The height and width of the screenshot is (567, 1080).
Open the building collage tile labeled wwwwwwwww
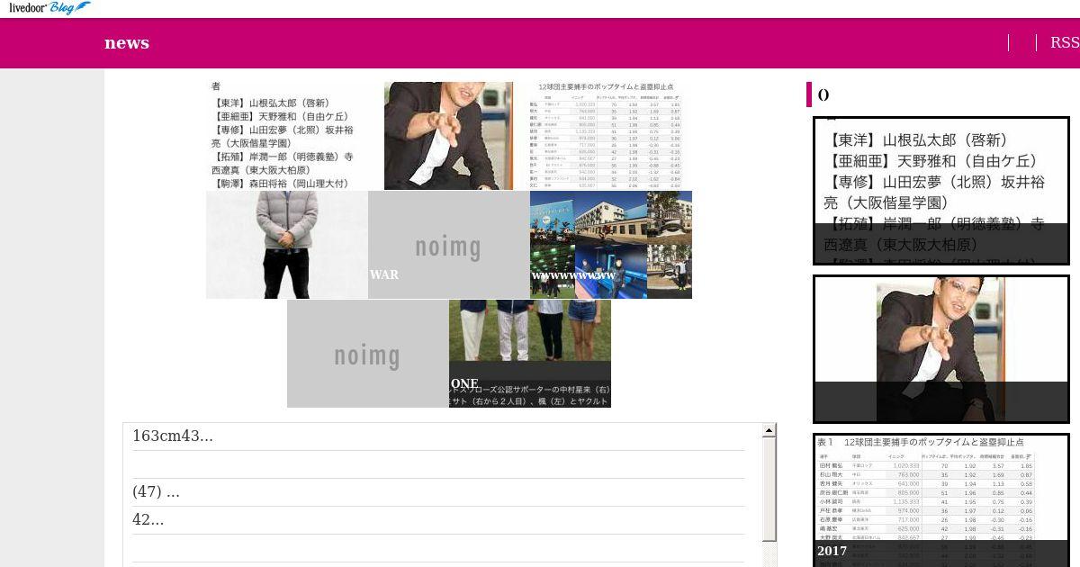611,245
